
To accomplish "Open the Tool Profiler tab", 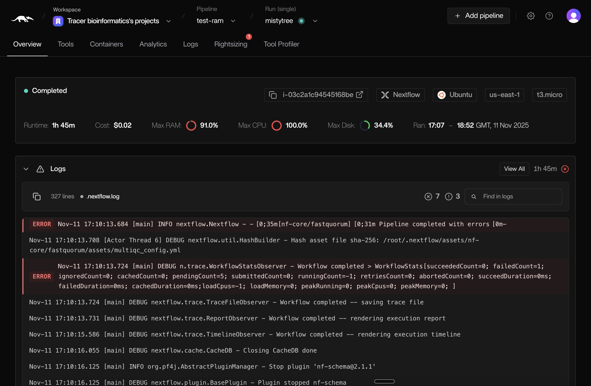I will (281, 44).
